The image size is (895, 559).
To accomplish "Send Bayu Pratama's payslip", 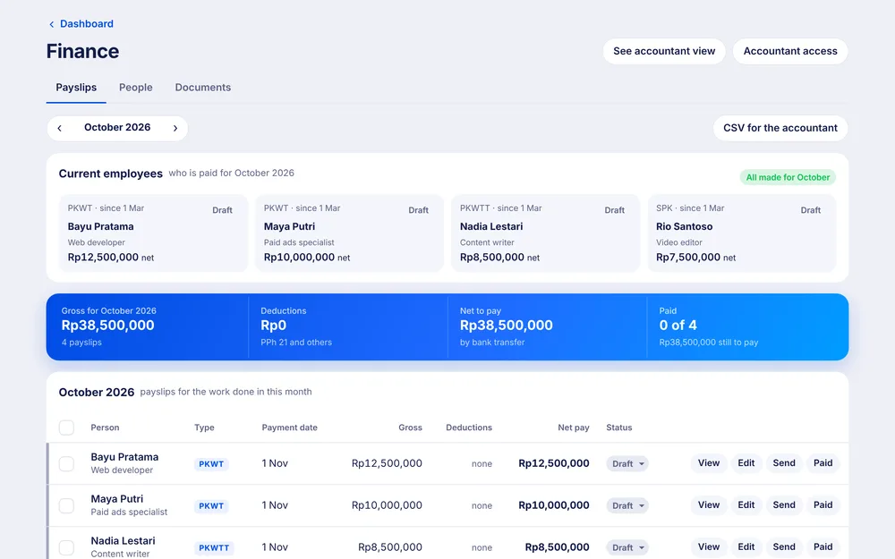I will (784, 463).
